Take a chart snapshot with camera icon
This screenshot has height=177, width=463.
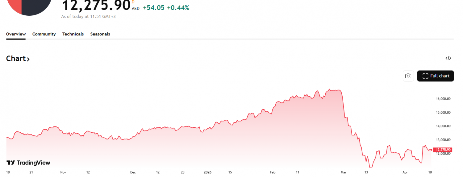coord(408,76)
